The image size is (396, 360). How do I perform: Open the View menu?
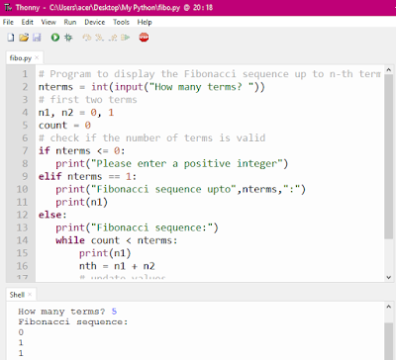(x=49, y=22)
